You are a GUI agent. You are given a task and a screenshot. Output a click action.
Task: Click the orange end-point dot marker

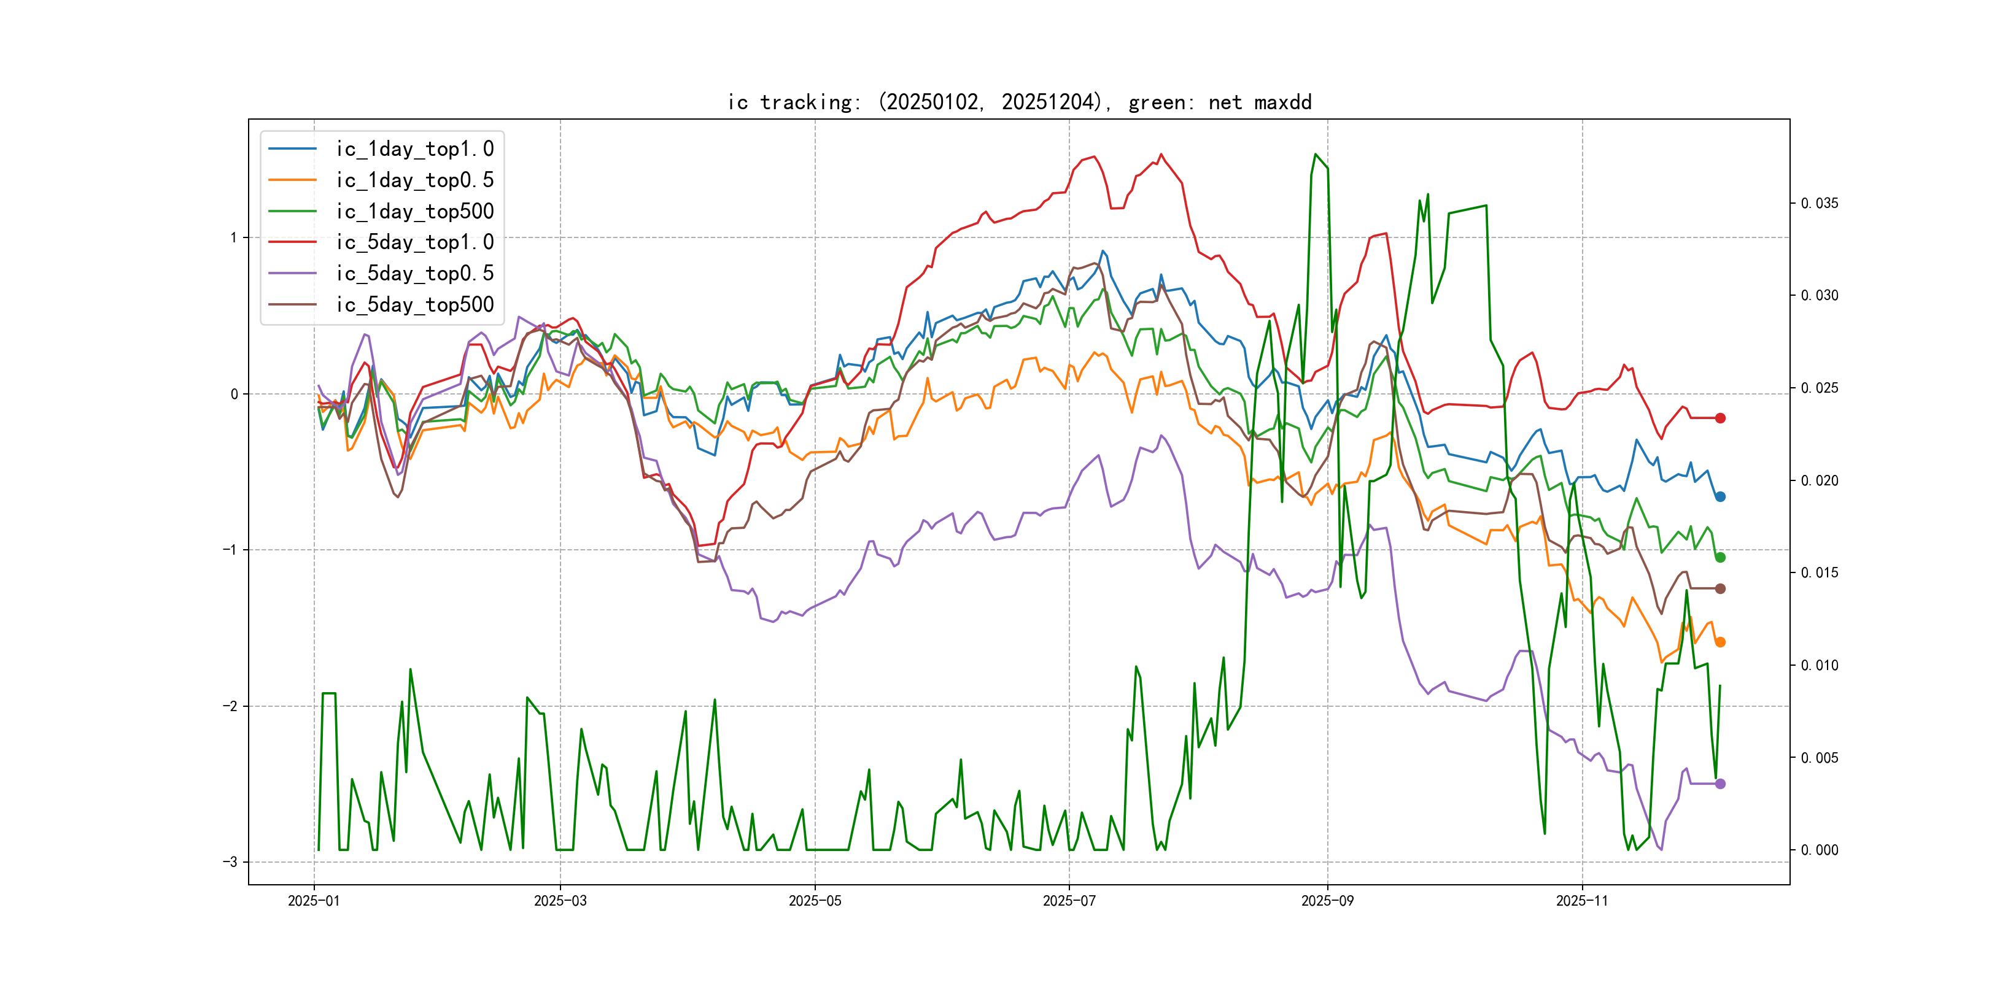tap(1720, 642)
